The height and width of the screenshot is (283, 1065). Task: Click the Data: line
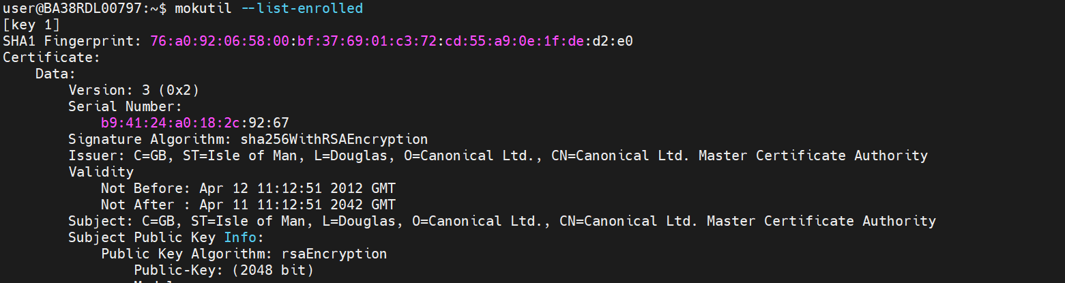point(56,74)
